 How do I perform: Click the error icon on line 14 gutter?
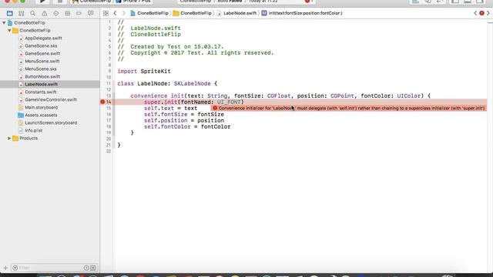102,102
